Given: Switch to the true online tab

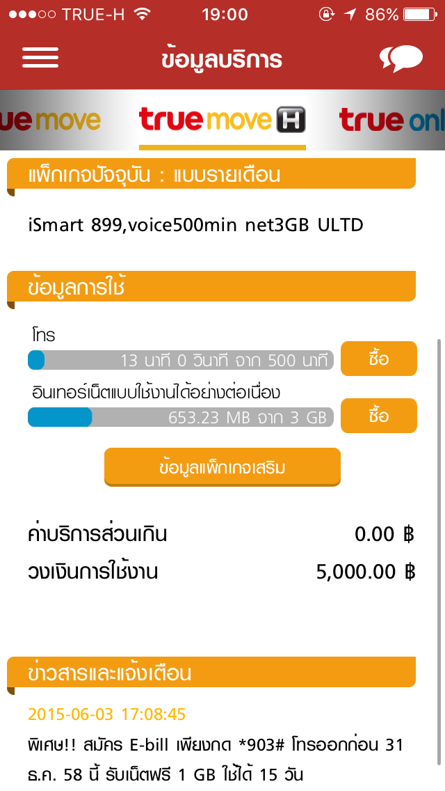Looking at the screenshot, I should 393,120.
